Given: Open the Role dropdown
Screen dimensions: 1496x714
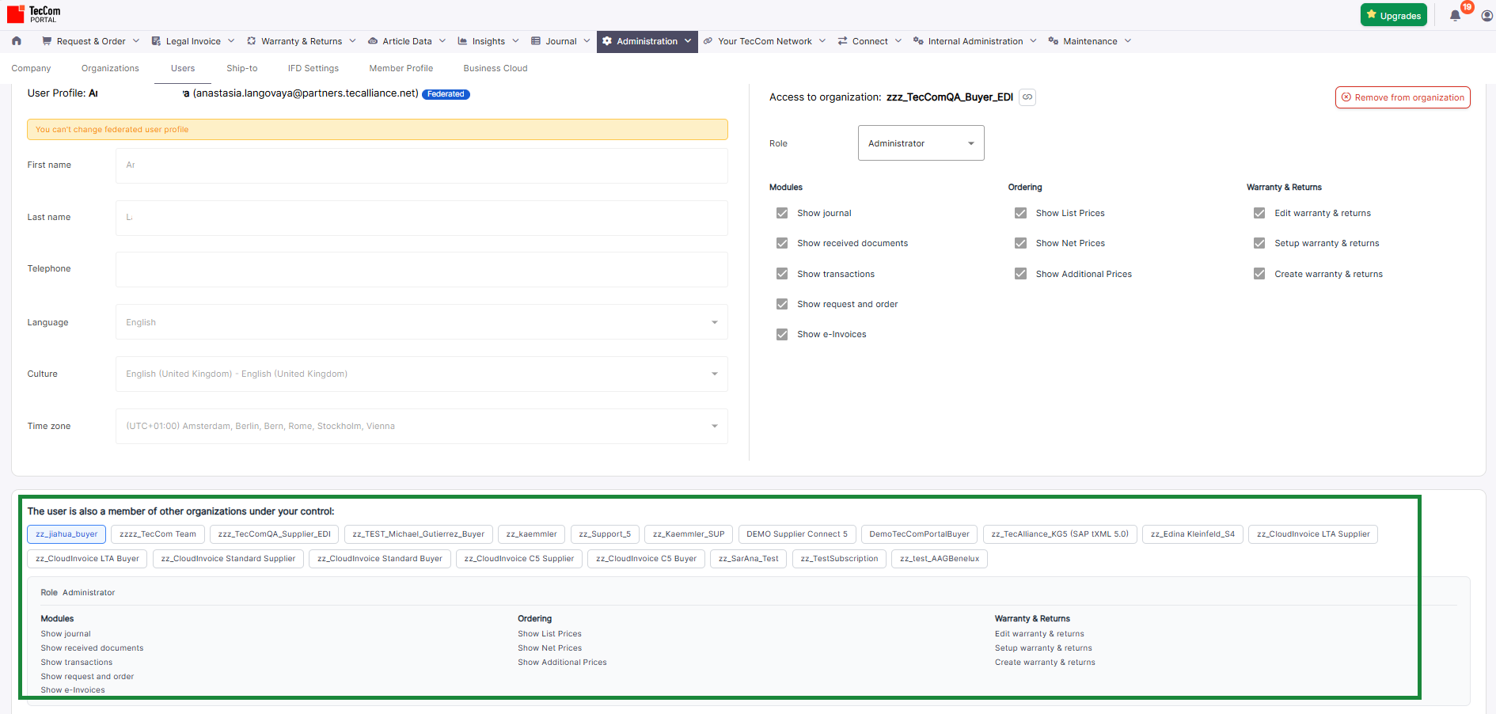Looking at the screenshot, I should [x=921, y=143].
